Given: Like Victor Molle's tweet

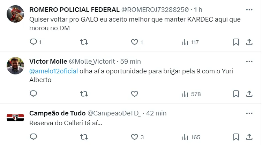Looking at the screenshot, I should [x=135, y=94].
